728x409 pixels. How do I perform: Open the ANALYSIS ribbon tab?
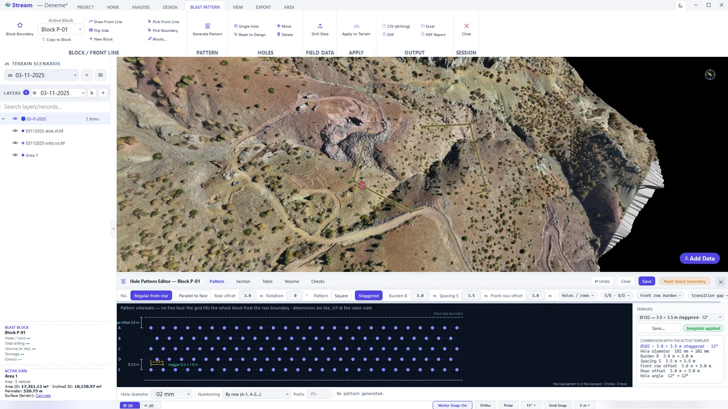tap(141, 7)
